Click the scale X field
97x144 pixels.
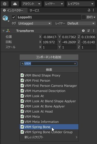(50, 47)
